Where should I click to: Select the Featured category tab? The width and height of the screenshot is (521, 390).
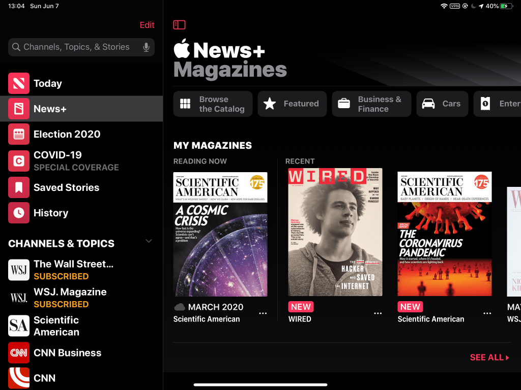click(x=292, y=104)
